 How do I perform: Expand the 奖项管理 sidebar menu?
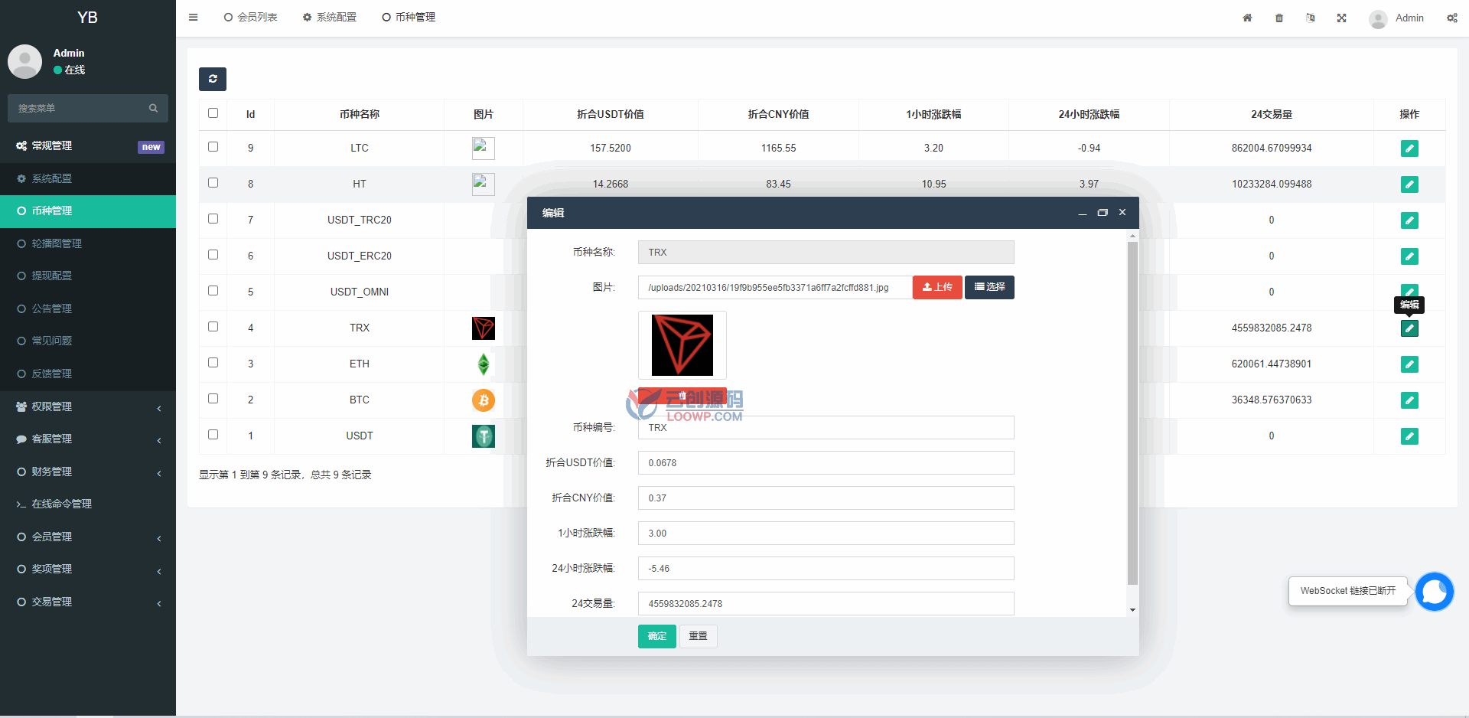pyautogui.click(x=88, y=570)
